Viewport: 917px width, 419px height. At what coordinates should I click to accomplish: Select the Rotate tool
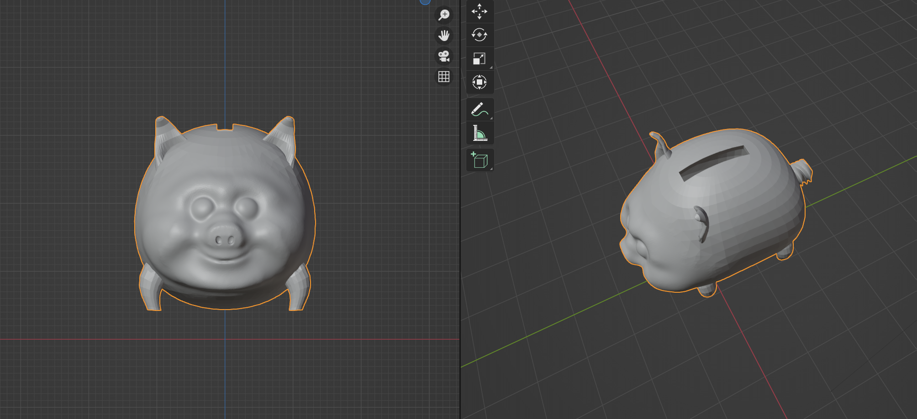click(x=480, y=35)
